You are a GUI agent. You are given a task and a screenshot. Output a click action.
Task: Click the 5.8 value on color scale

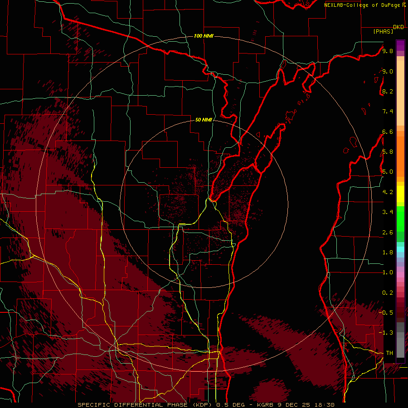[x=388, y=152]
